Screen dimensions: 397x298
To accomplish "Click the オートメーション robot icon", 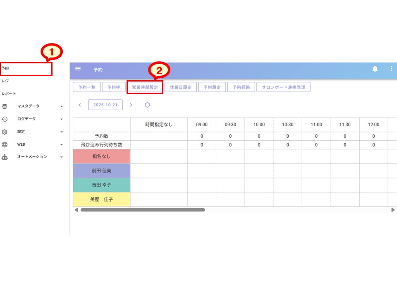I will (x=5, y=157).
